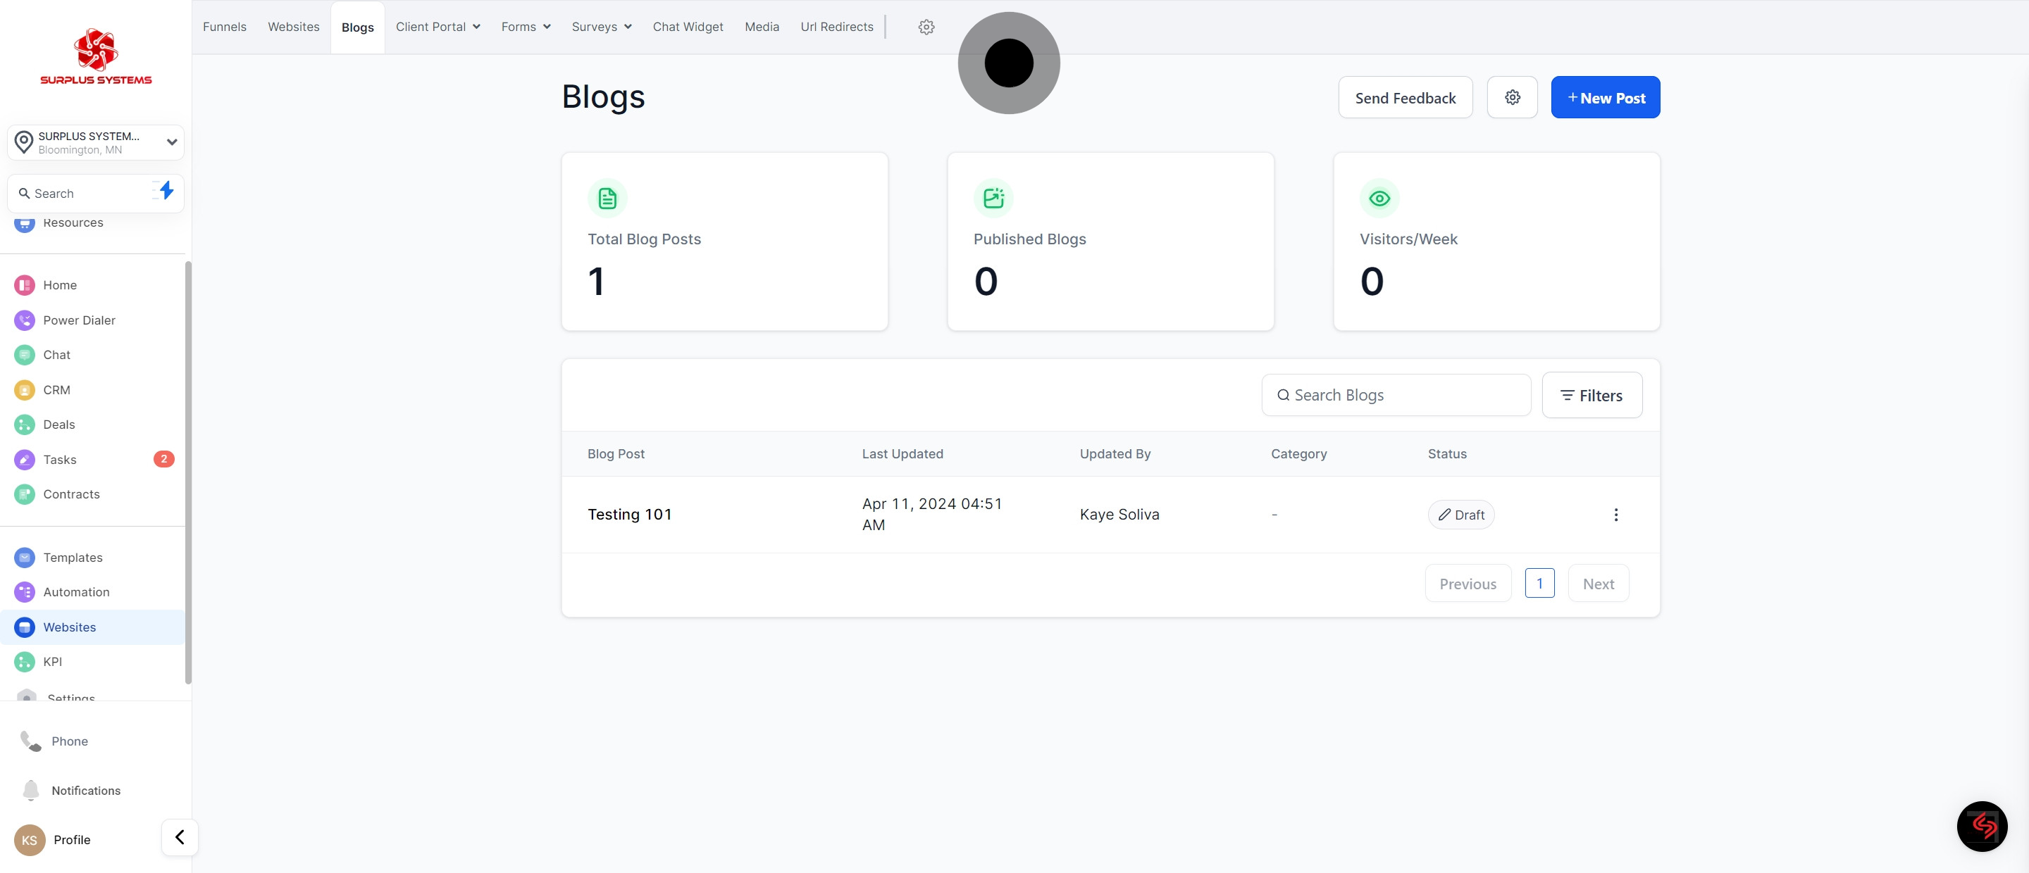
Task: Click the gear icon in top navigation bar
Action: coord(926,27)
